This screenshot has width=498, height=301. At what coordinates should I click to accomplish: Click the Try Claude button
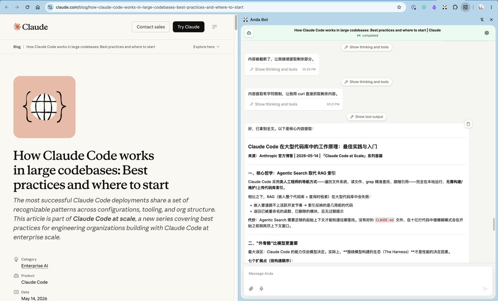click(x=188, y=27)
